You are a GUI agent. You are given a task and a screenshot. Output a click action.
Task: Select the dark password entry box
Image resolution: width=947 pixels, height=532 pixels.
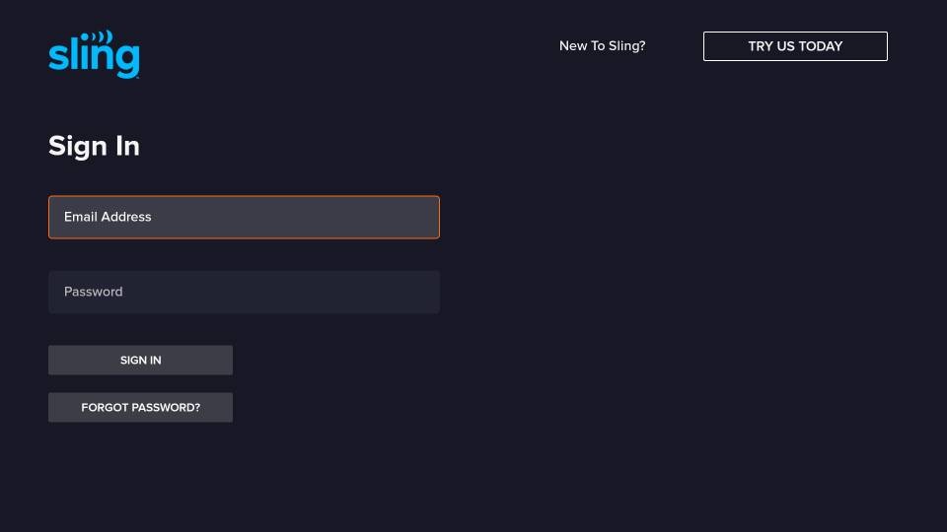(x=244, y=292)
